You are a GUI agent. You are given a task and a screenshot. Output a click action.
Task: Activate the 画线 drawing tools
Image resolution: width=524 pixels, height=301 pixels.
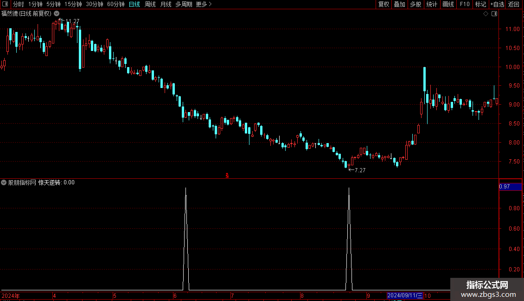coord(448,4)
